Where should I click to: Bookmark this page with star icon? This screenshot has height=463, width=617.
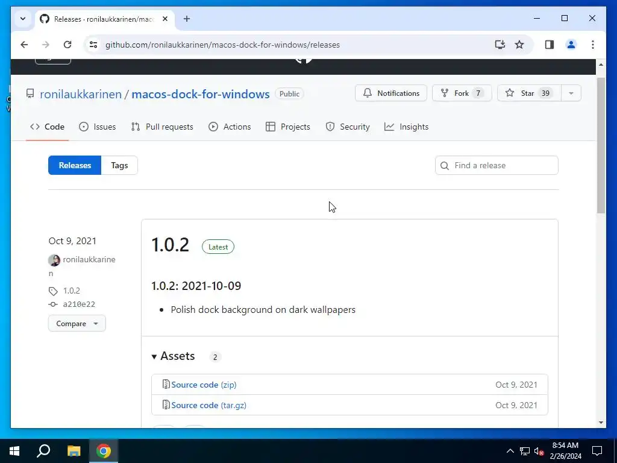519,45
